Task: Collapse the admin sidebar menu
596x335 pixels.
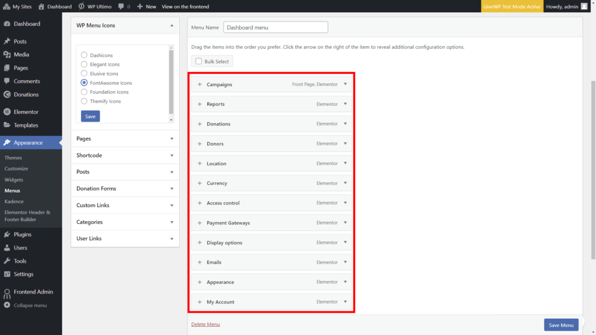Action: click(x=27, y=305)
